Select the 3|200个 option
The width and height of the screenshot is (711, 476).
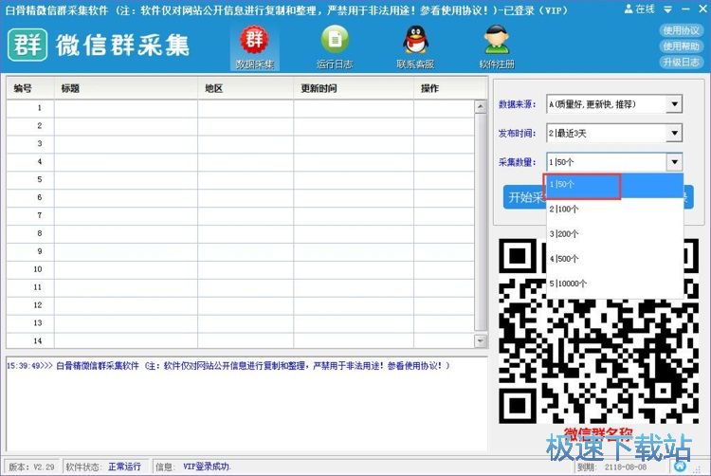(x=615, y=234)
